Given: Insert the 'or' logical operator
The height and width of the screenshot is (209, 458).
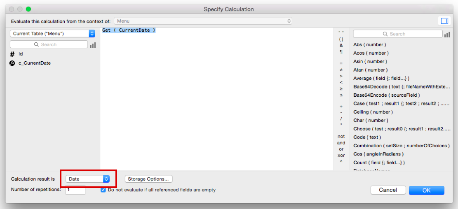Looking at the screenshot, I should tap(341, 149).
